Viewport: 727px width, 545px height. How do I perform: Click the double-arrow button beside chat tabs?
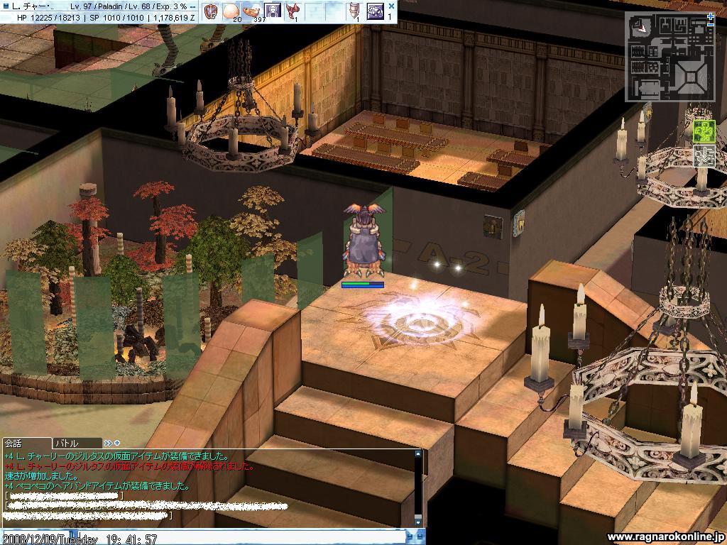point(108,443)
